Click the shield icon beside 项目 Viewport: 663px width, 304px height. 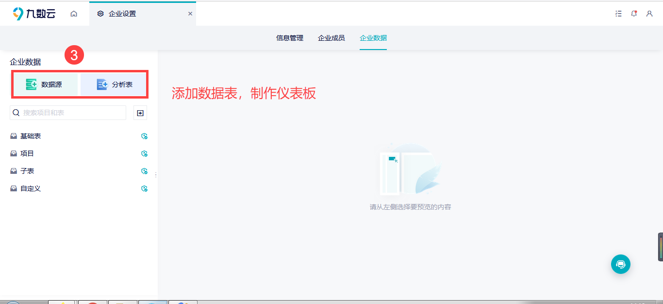click(x=144, y=154)
